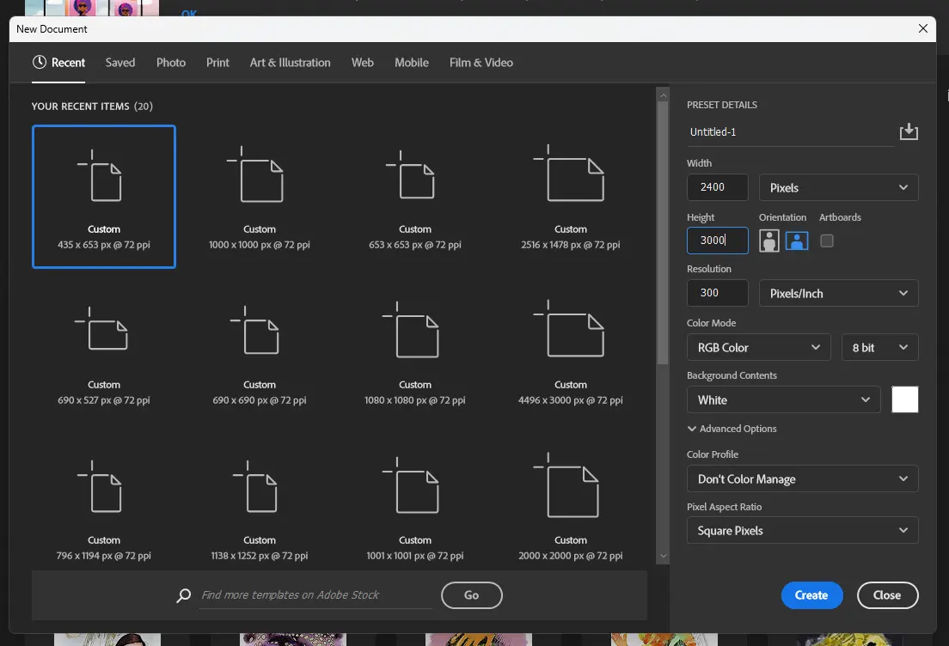Enable the Artboards checkbox
Screen dimensions: 949x646
[x=826, y=241]
